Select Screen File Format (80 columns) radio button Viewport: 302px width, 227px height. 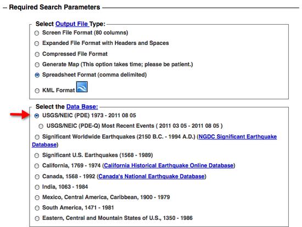[x=37, y=33]
